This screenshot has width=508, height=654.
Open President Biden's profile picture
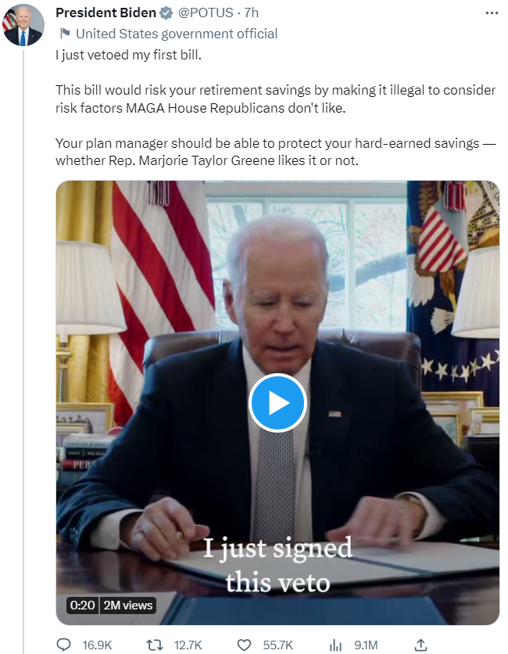23,25
